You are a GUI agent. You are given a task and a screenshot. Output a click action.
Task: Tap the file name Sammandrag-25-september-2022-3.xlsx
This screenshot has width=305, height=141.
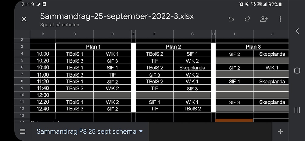pyautogui.click(x=117, y=16)
